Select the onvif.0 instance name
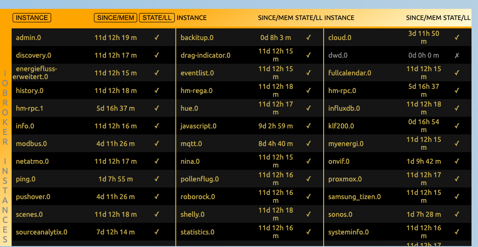 339,161
